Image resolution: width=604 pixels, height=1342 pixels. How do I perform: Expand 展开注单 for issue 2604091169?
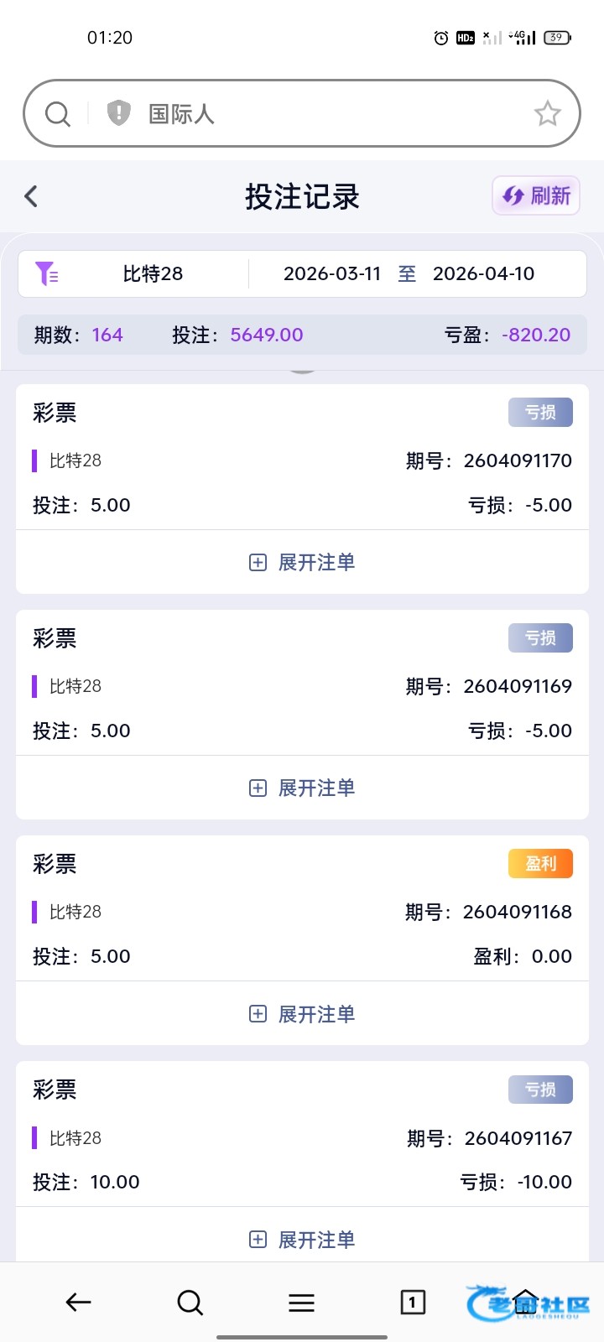tap(302, 788)
